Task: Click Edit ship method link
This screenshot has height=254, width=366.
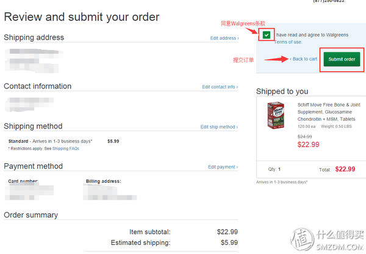Action: (x=218, y=127)
